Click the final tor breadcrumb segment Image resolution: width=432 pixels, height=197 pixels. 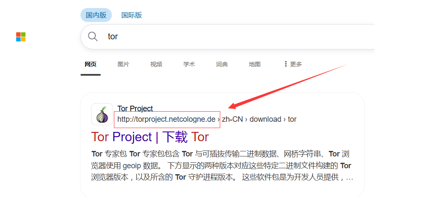pyautogui.click(x=292, y=119)
